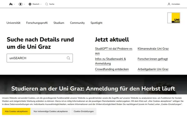Open the Forscher:innen gefragt link
187x117 pixels.
pos(153,59)
